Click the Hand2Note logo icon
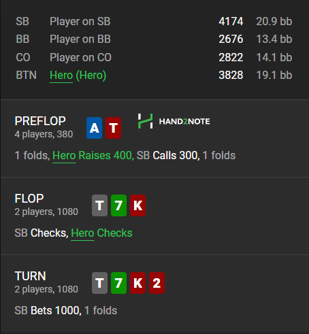The image size is (309, 334). pos(145,121)
